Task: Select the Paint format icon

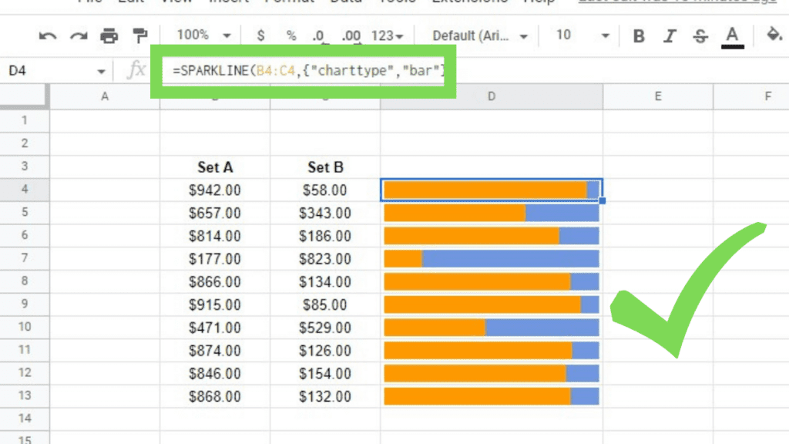Action: coord(139,35)
